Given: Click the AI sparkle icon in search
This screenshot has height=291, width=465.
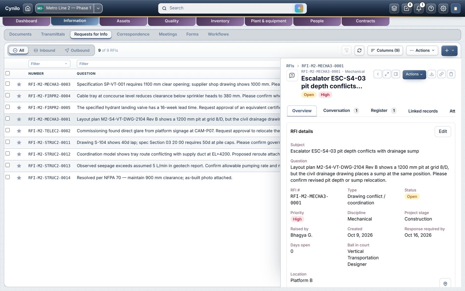Looking at the screenshot, I should tap(299, 8).
